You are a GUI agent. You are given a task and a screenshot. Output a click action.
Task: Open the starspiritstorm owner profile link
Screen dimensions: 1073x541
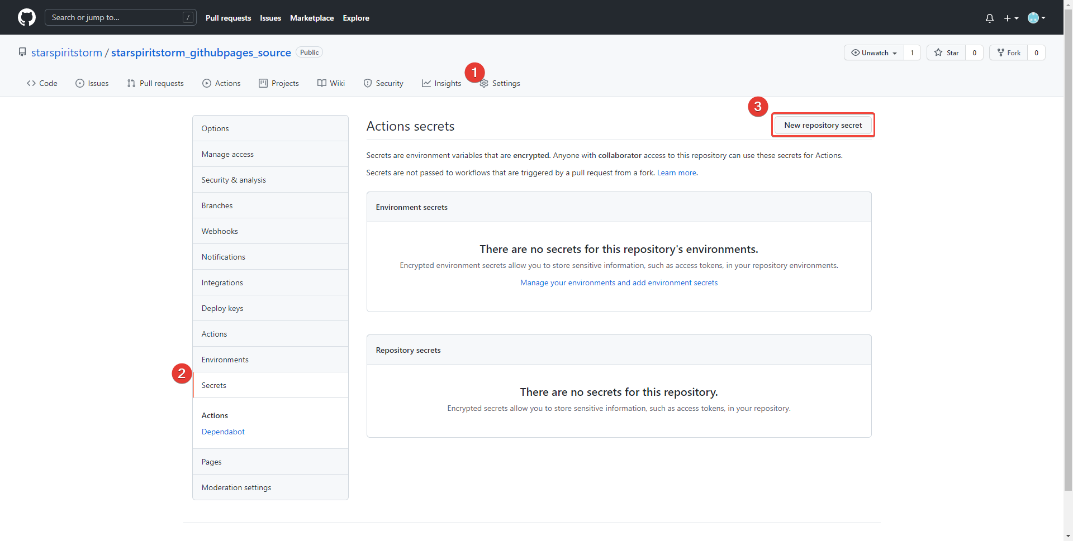tap(67, 52)
